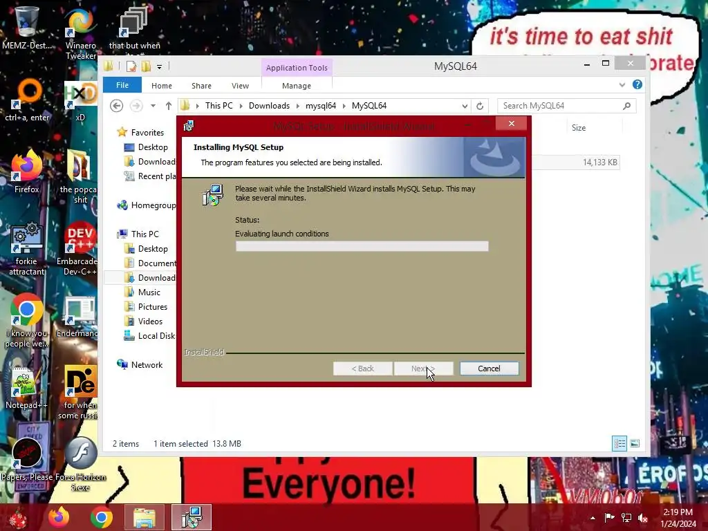Open the Forza Horizon 5.exe Flash icon
The width and height of the screenshot is (708, 531).
coord(80,464)
